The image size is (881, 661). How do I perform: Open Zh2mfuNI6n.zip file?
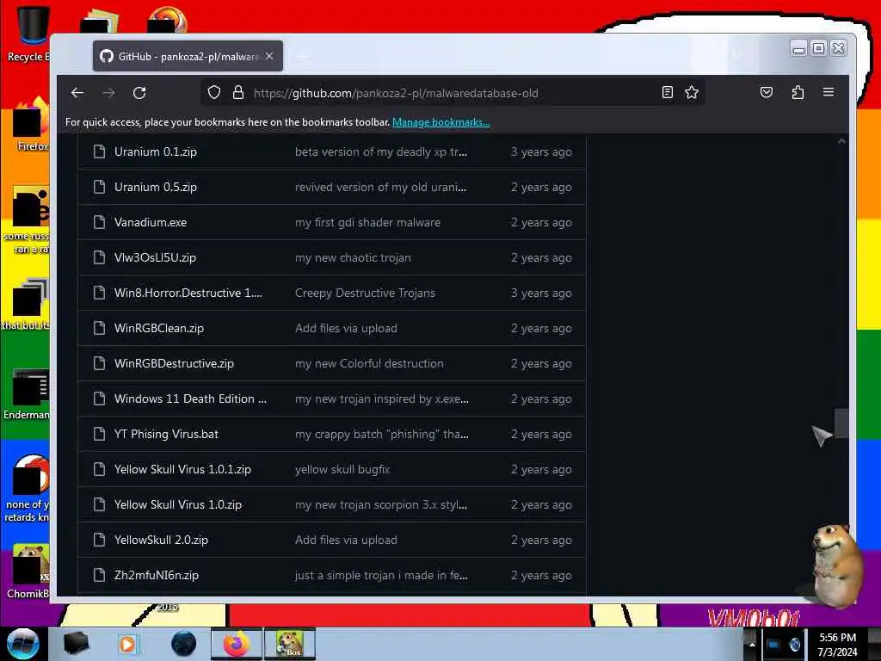tap(157, 576)
